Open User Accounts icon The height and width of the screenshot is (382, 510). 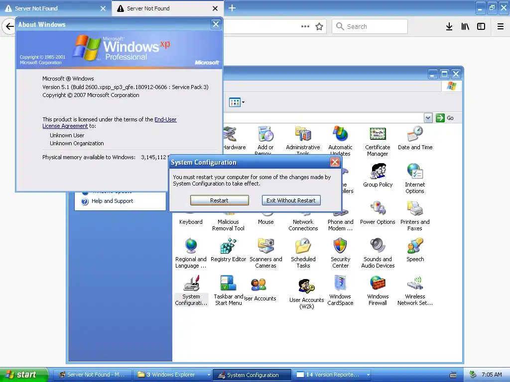tap(260, 289)
